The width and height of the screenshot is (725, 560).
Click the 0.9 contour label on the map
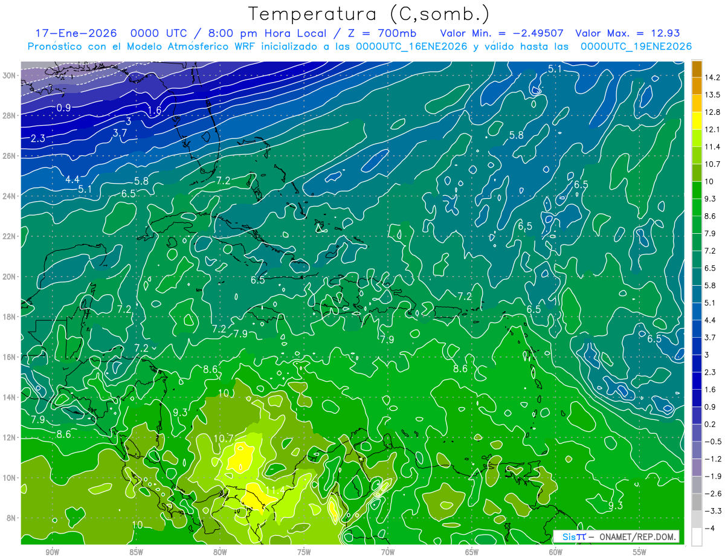(63, 108)
